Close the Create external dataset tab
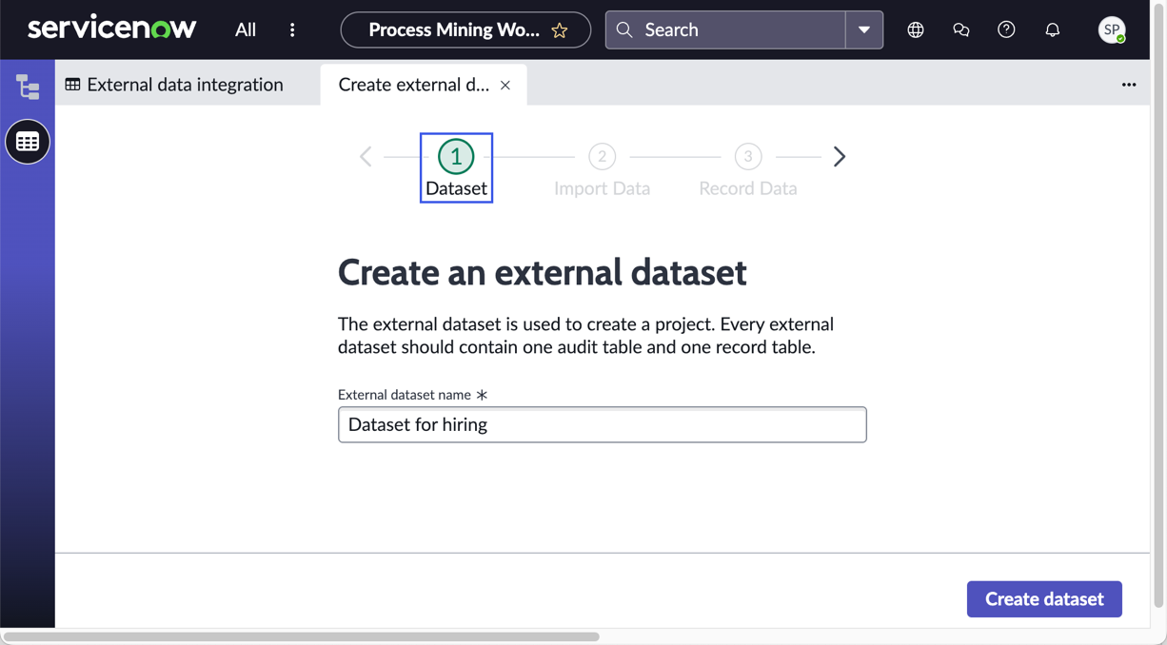The height and width of the screenshot is (645, 1167). coord(505,86)
